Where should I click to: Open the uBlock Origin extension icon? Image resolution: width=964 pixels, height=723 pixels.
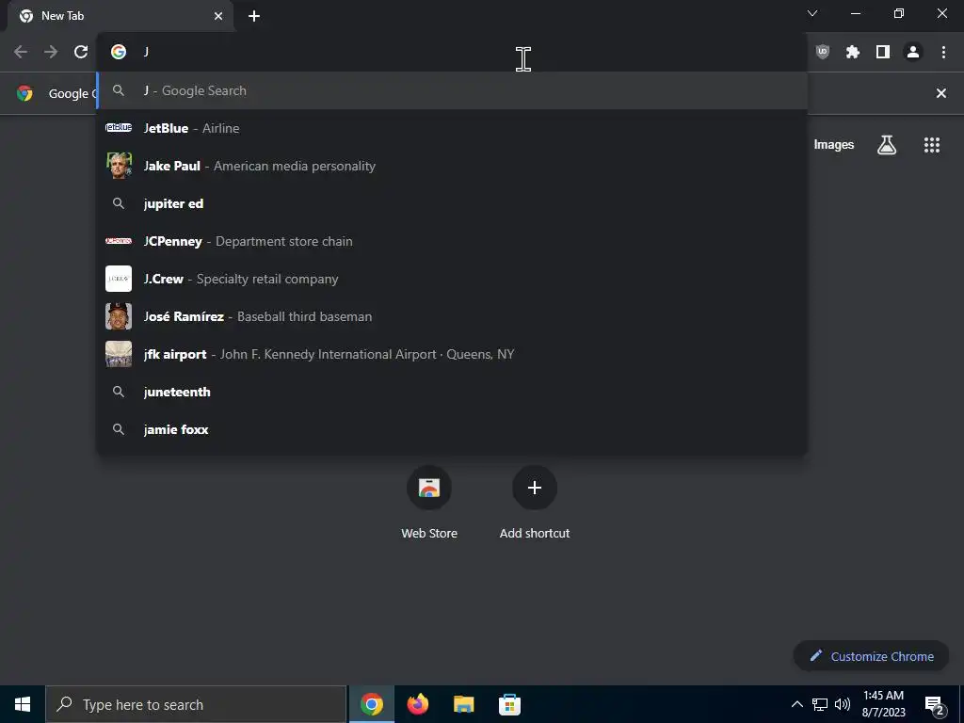tap(823, 53)
